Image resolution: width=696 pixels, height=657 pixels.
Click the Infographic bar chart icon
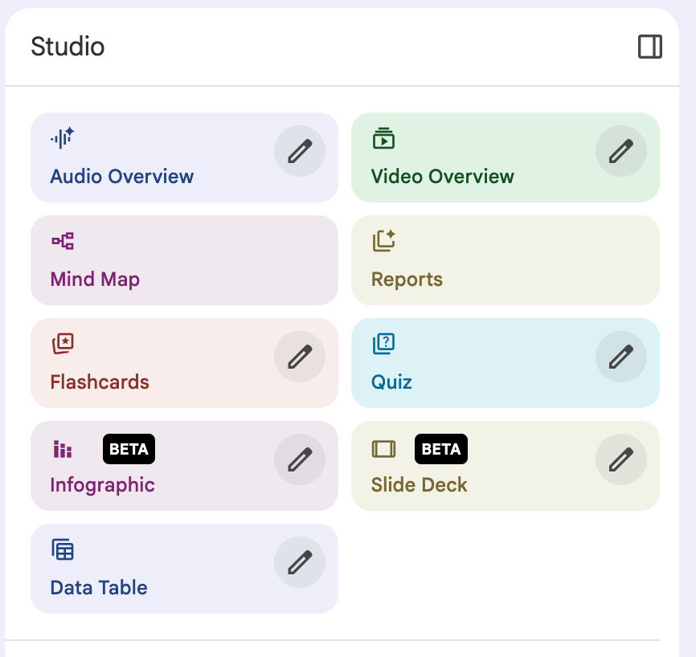pos(63,449)
